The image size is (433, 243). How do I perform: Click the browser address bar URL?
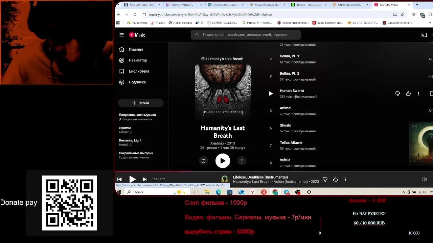click(x=210, y=15)
